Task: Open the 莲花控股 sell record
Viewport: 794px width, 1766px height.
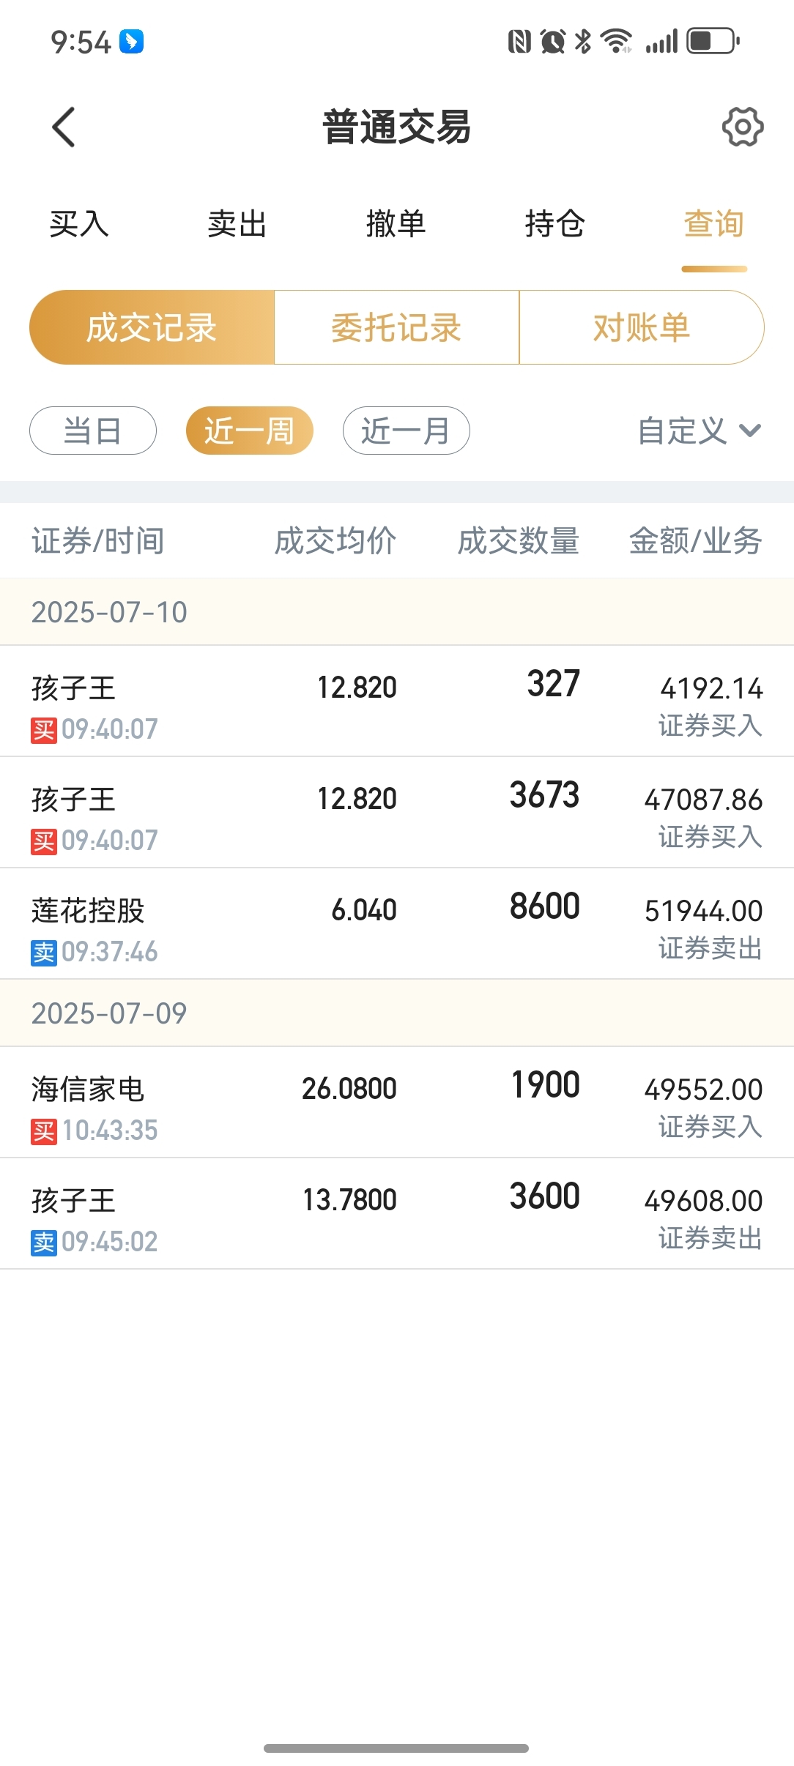Action: tap(397, 924)
